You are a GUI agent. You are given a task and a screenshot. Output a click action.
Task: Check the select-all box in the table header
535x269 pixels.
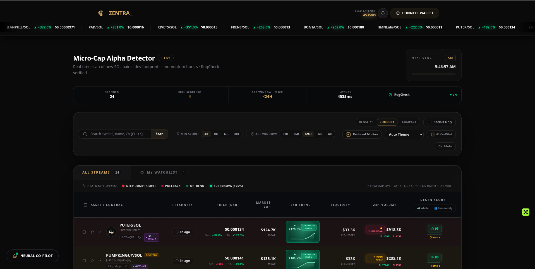(85, 205)
